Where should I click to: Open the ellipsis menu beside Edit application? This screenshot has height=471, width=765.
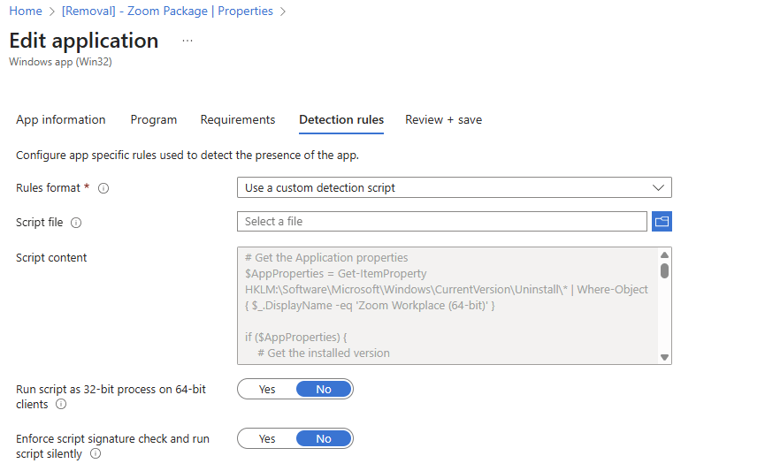click(187, 41)
